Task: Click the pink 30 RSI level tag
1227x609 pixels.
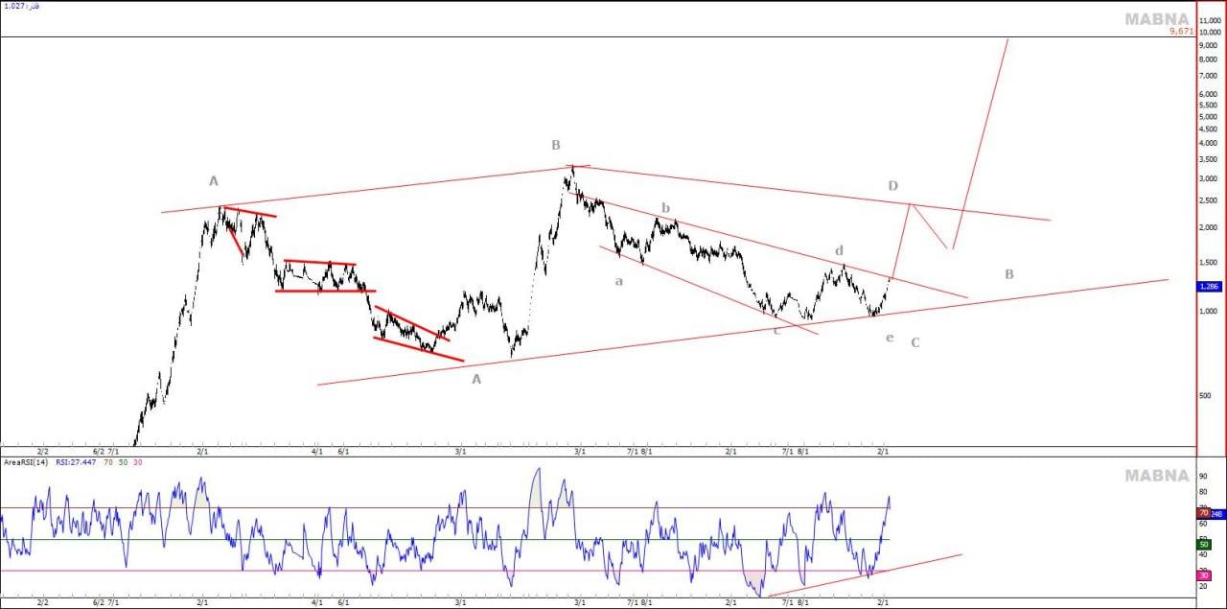Action: (x=1203, y=574)
